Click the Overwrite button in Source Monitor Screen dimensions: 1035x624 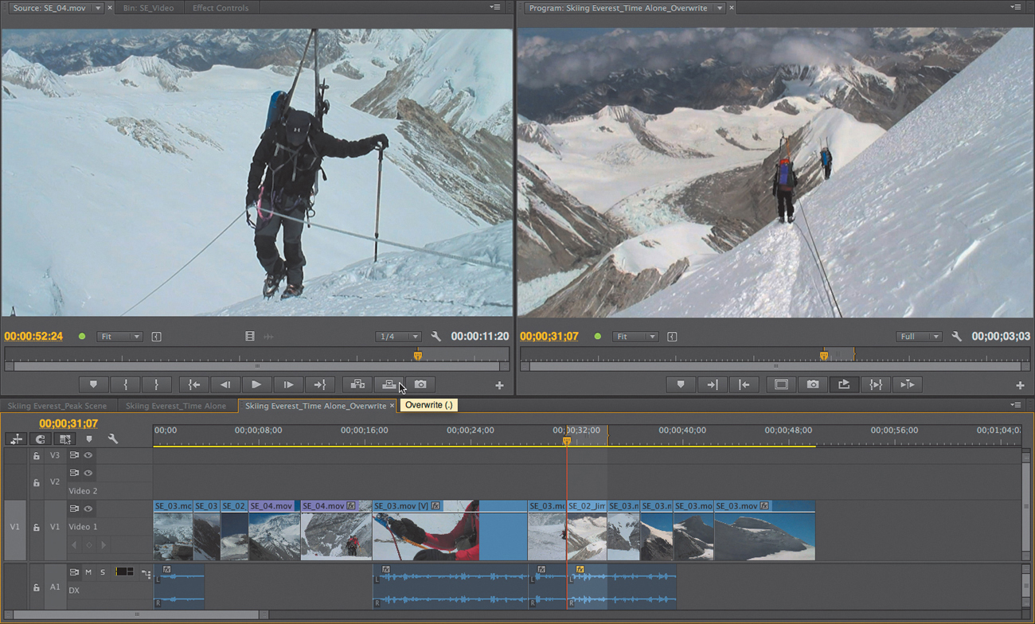tap(389, 384)
